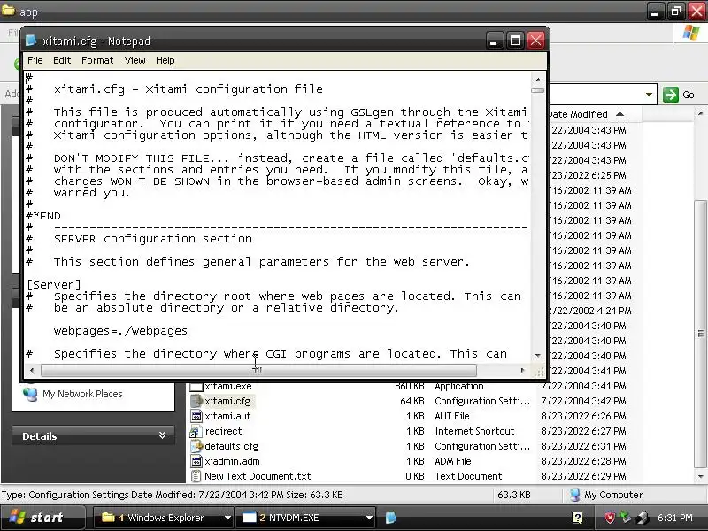Select New Text Document.txt file icon
708x531 pixels.
tap(196, 476)
